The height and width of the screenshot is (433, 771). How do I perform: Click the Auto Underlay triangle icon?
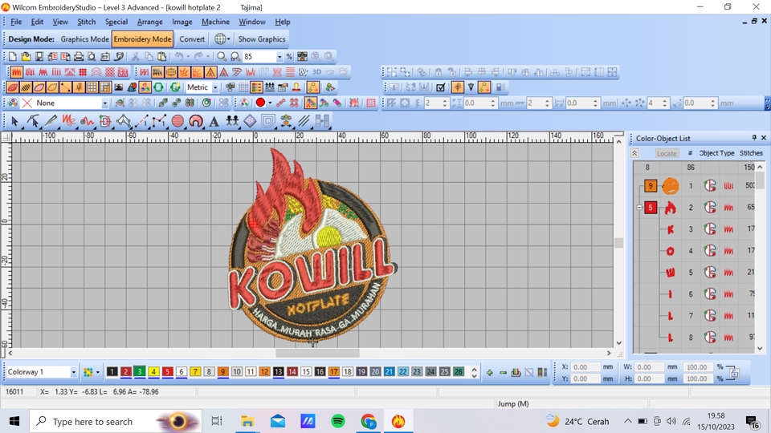210,72
